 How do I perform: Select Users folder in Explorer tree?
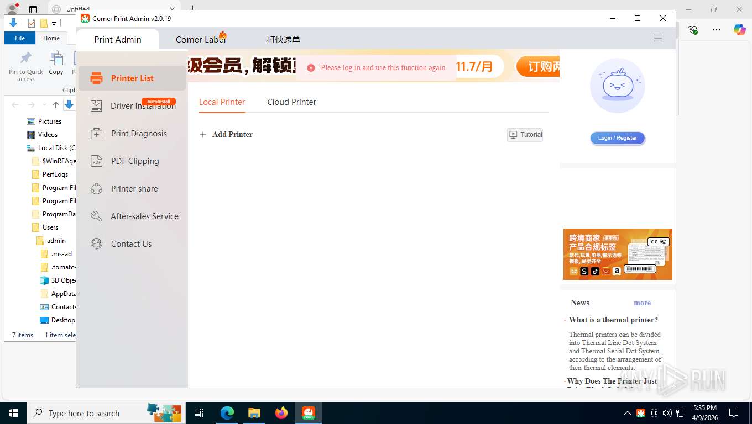[x=50, y=227]
